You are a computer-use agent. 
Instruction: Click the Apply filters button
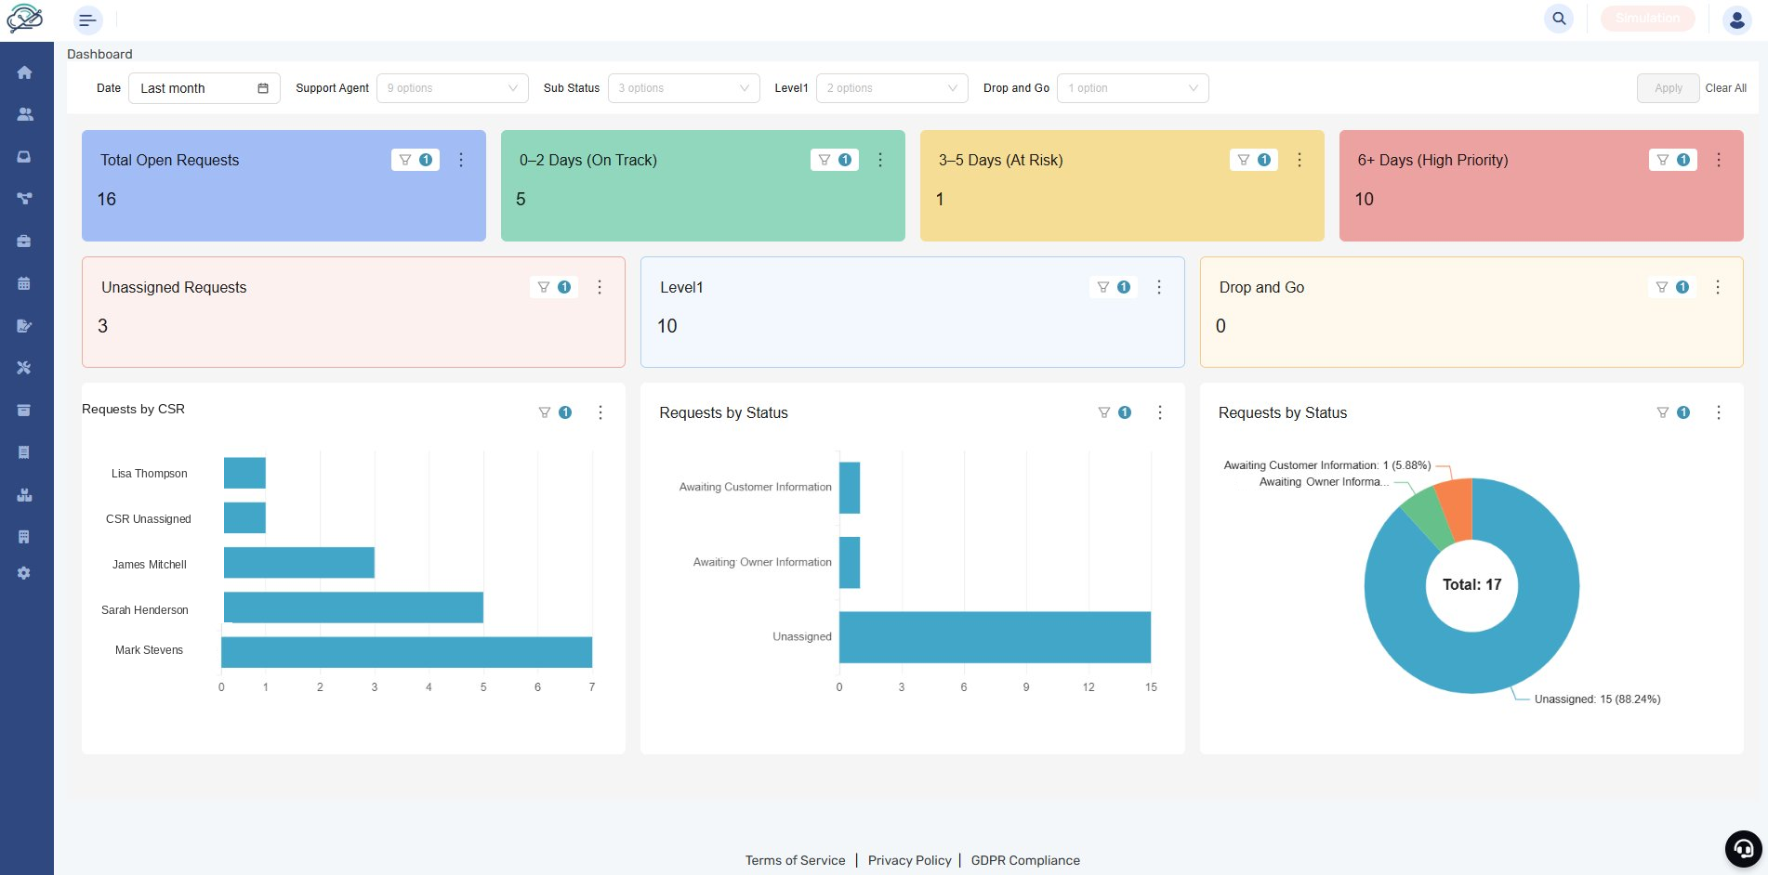tap(1668, 88)
